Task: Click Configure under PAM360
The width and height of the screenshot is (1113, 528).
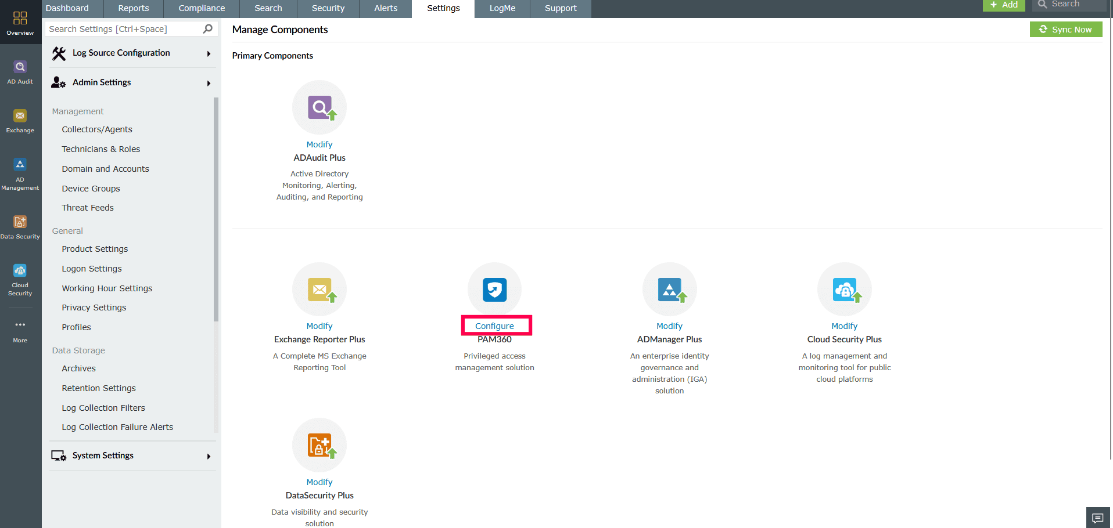Action: pyautogui.click(x=496, y=326)
